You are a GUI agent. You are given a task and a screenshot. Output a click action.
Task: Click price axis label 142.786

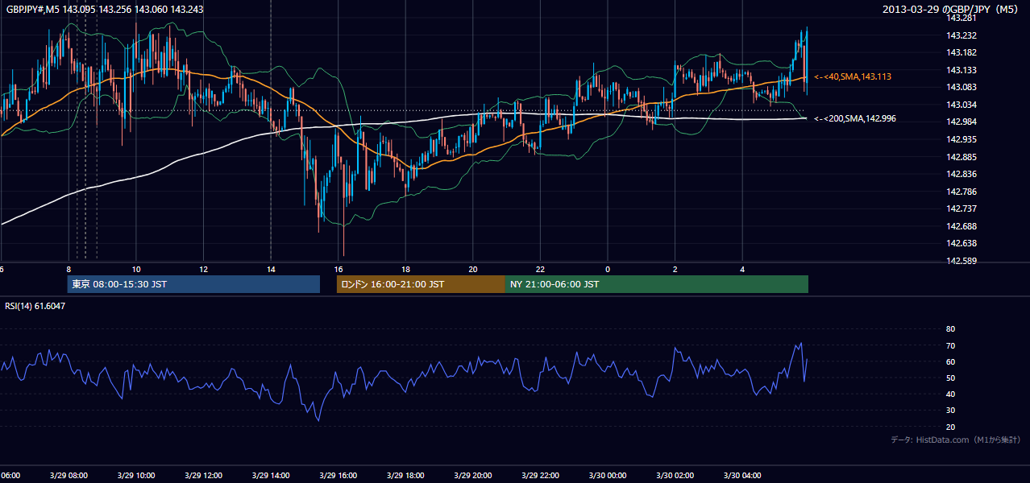click(961, 192)
